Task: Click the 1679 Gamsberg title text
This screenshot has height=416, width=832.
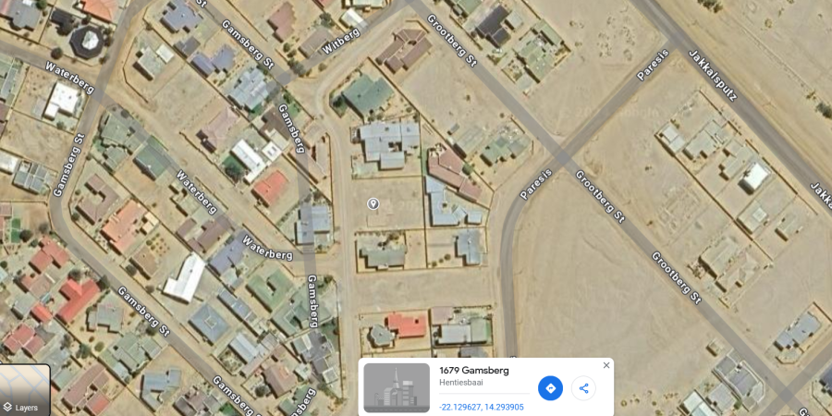Action: (x=474, y=371)
